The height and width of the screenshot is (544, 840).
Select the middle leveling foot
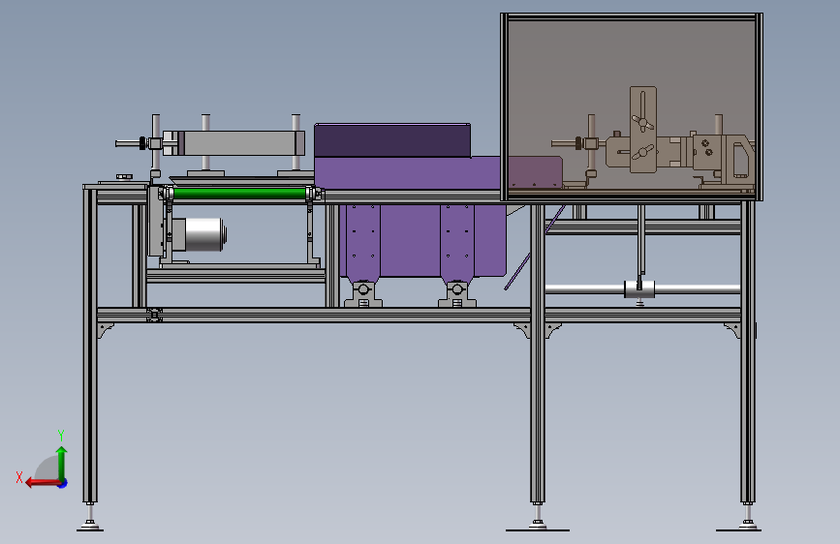tap(538, 518)
